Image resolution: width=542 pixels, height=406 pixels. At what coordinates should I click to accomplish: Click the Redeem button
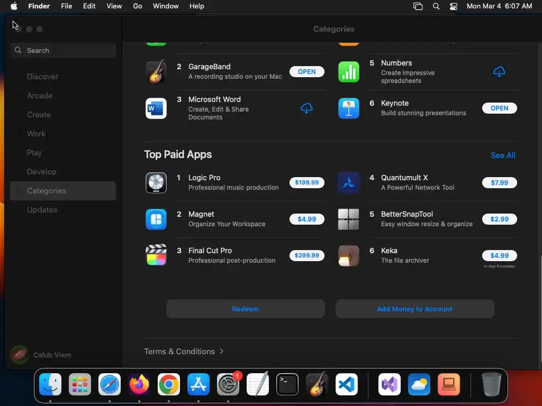coord(246,309)
